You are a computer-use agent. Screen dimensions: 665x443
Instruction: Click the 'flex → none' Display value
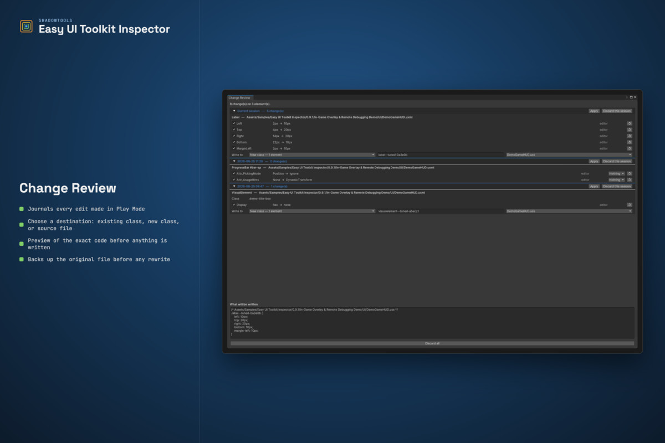(282, 205)
